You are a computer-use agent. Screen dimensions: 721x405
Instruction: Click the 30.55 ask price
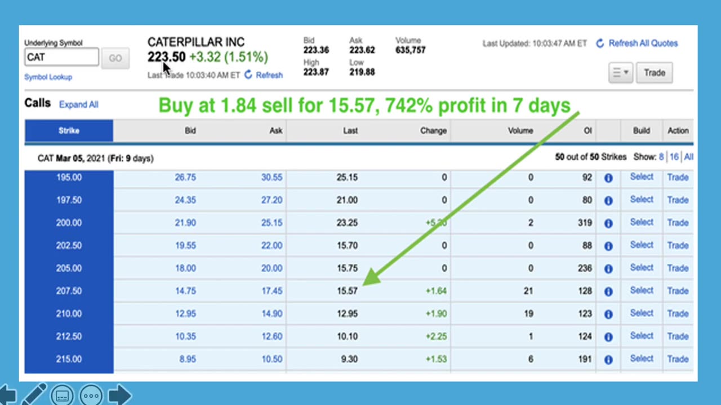272,177
